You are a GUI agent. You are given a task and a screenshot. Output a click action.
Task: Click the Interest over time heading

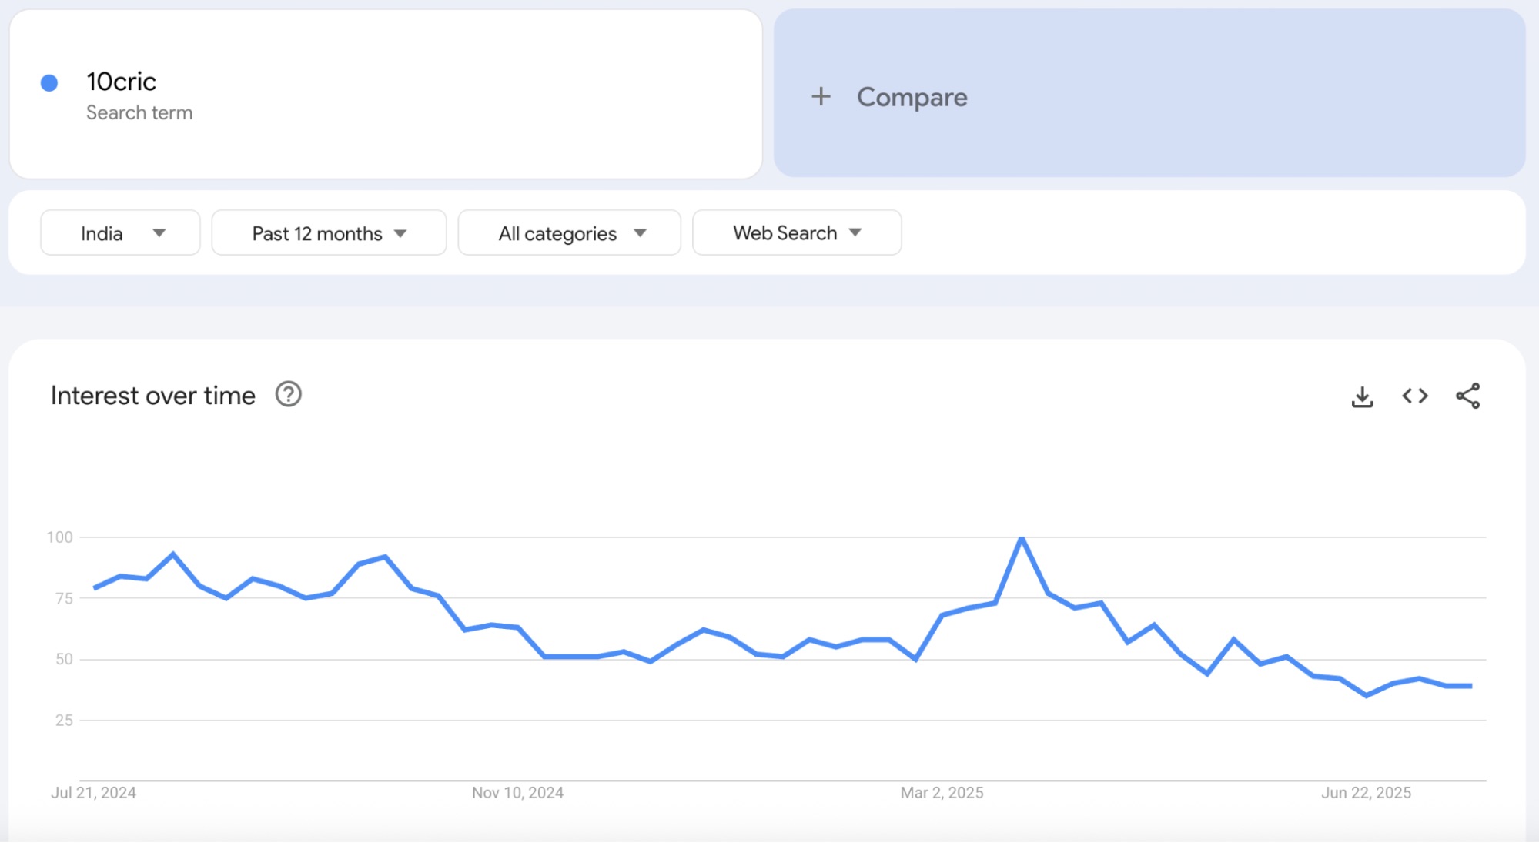(152, 396)
